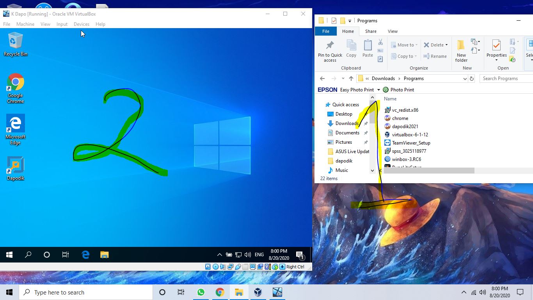The width and height of the screenshot is (533, 300).
Task: Click recording icon in VirtualBox status bar
Action: tap(260, 267)
